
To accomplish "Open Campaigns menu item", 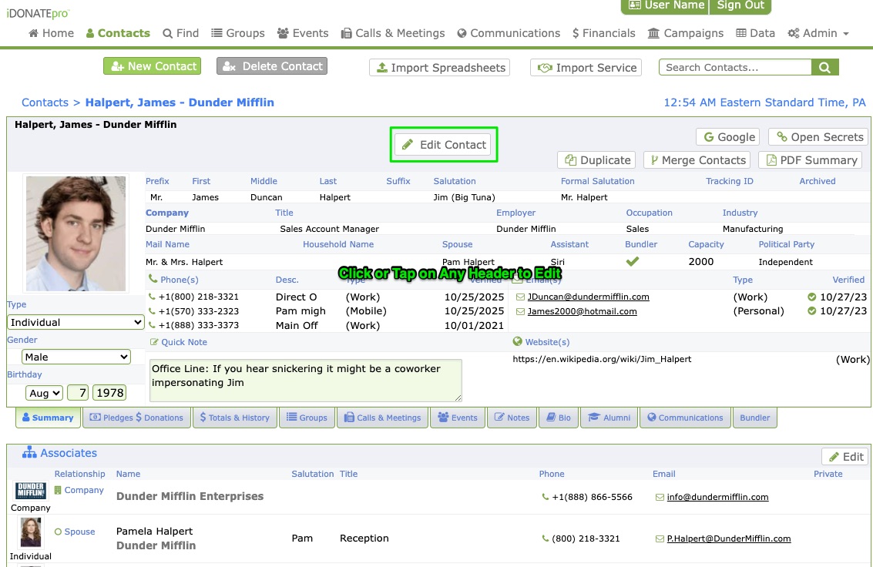I will click(x=685, y=33).
